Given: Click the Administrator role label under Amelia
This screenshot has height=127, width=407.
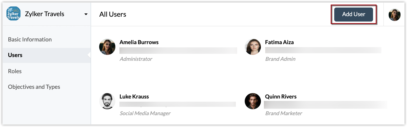Looking at the screenshot, I should point(136,59).
